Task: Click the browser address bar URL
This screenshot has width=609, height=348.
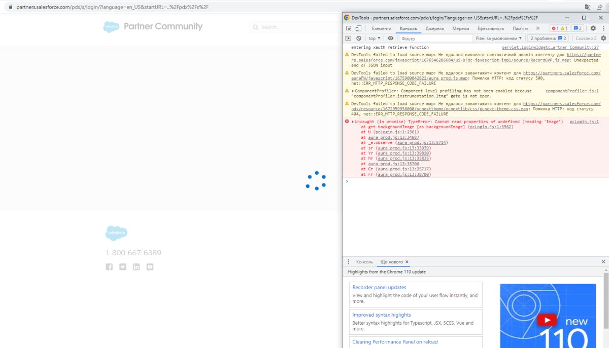Action: pos(112,7)
